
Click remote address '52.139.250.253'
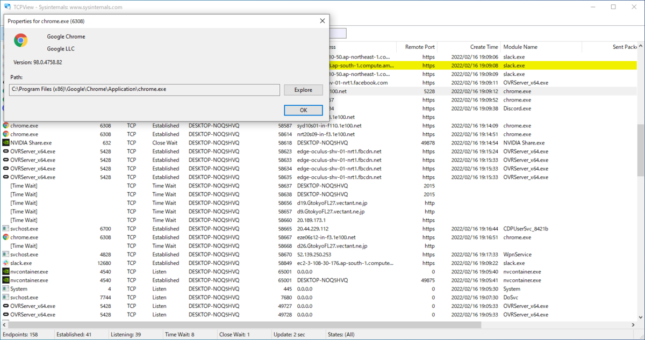(x=314, y=255)
